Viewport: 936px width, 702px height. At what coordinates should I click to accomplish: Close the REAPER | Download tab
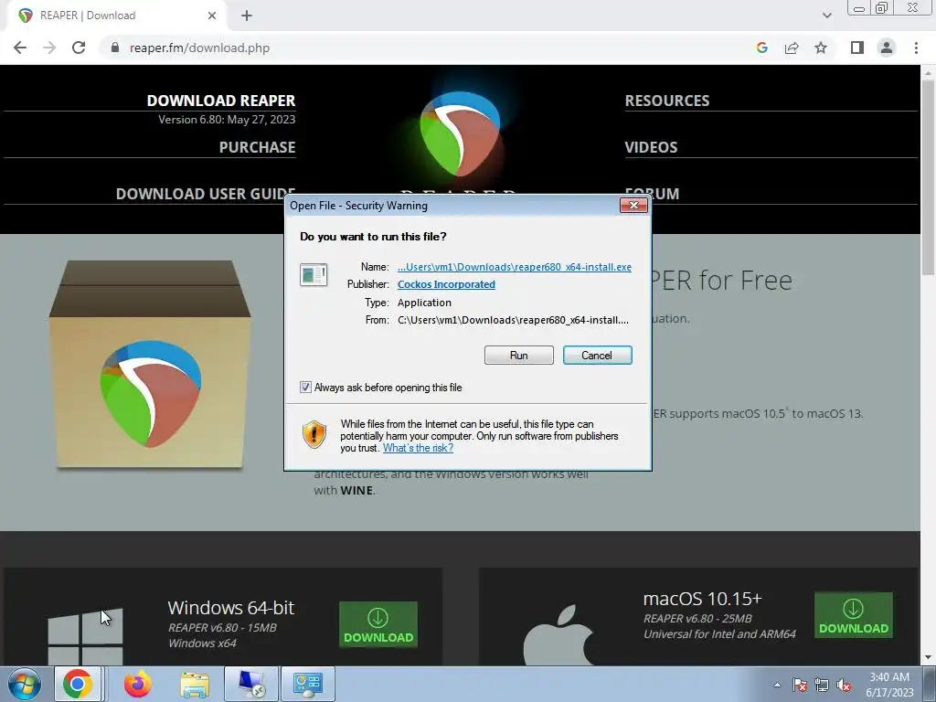(x=212, y=16)
